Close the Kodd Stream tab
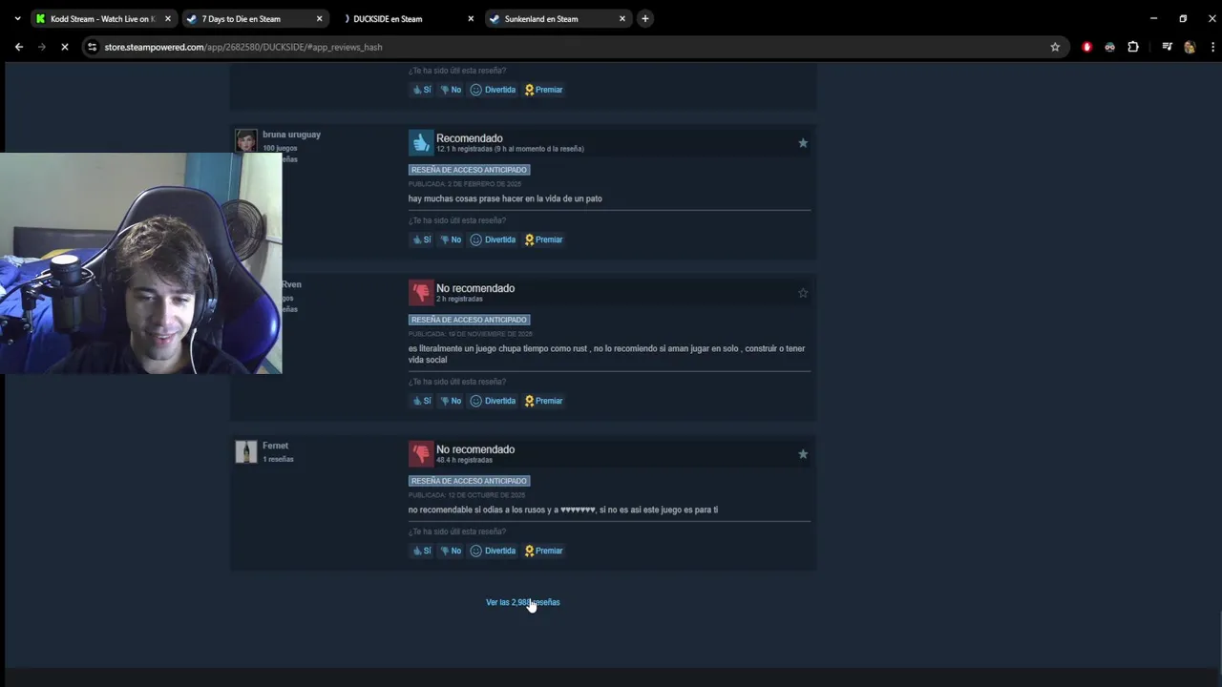This screenshot has width=1222, height=687. [168, 18]
